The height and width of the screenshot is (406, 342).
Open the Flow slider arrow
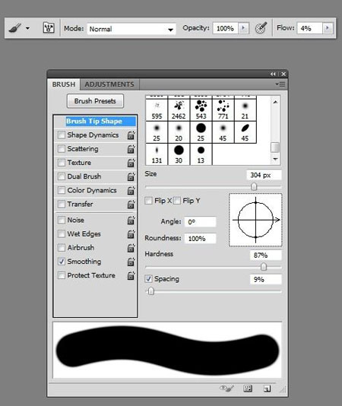click(x=328, y=28)
